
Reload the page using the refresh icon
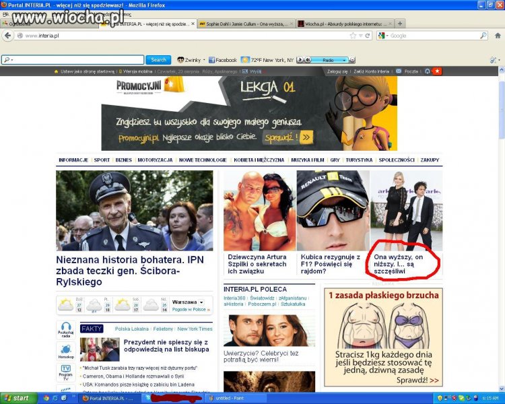(x=367, y=36)
